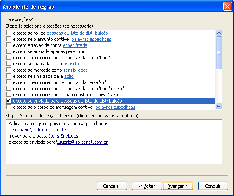
Task: Enable 'exceto se marcada como prioridade' checkbox
Action: 9,63
